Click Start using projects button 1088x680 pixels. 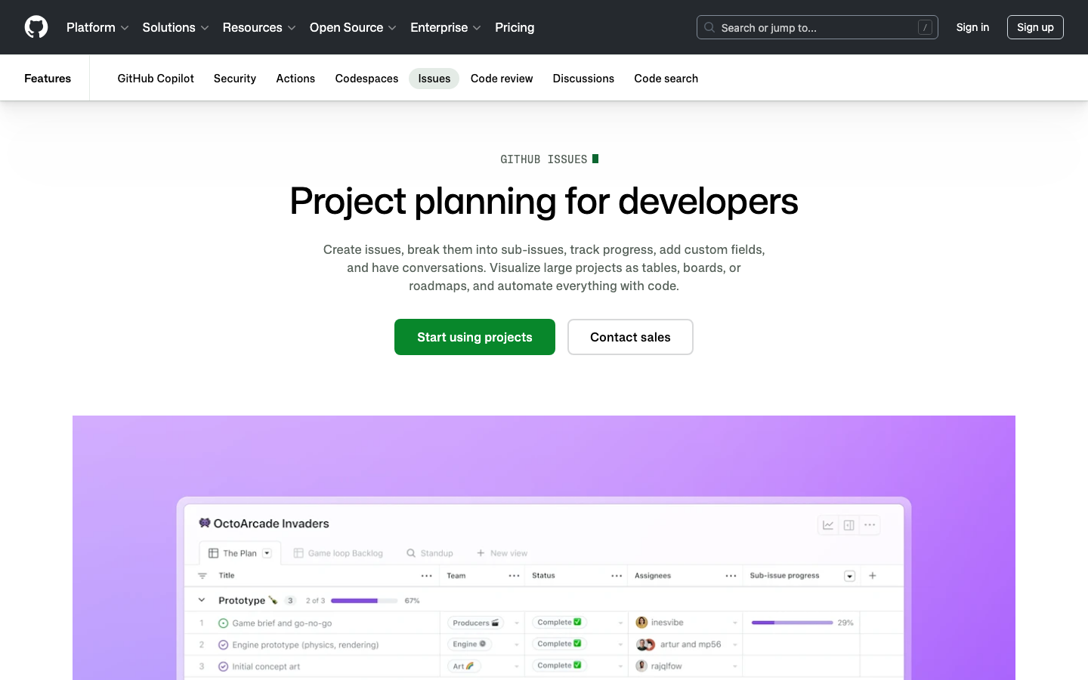click(x=474, y=337)
